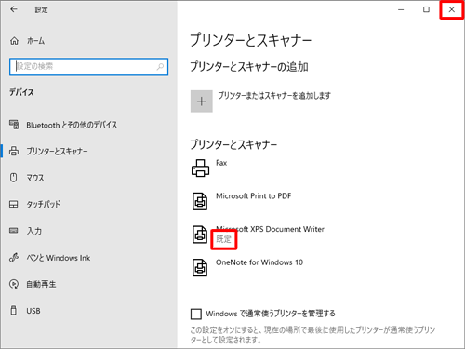Viewport: 465px width, 349px height.
Task: Maximize the 設定 window
Action: [426, 9]
